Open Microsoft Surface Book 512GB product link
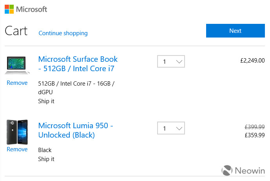Screen dimensions: 270x181 click(x=78, y=64)
